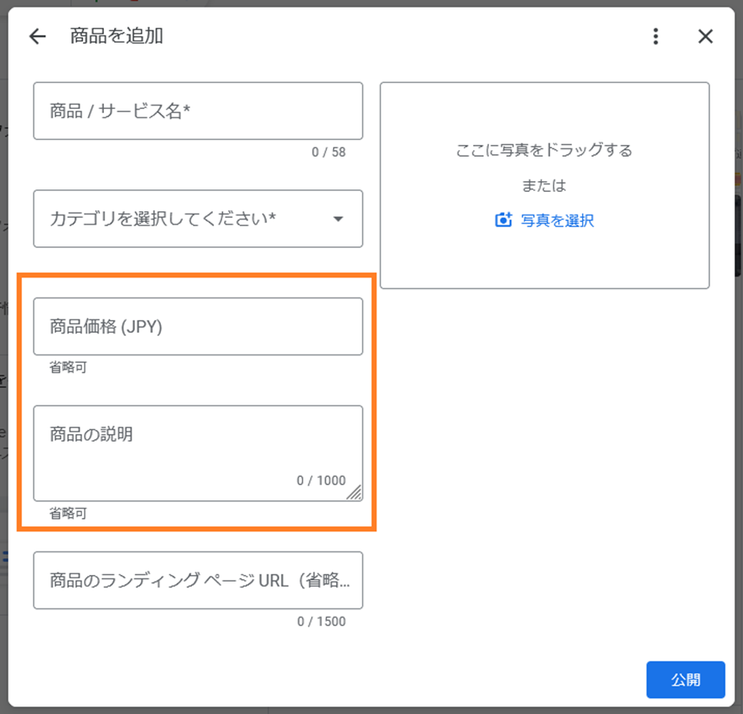743x714 pixels.
Task: Click the description box resize handle
Action: (x=355, y=493)
